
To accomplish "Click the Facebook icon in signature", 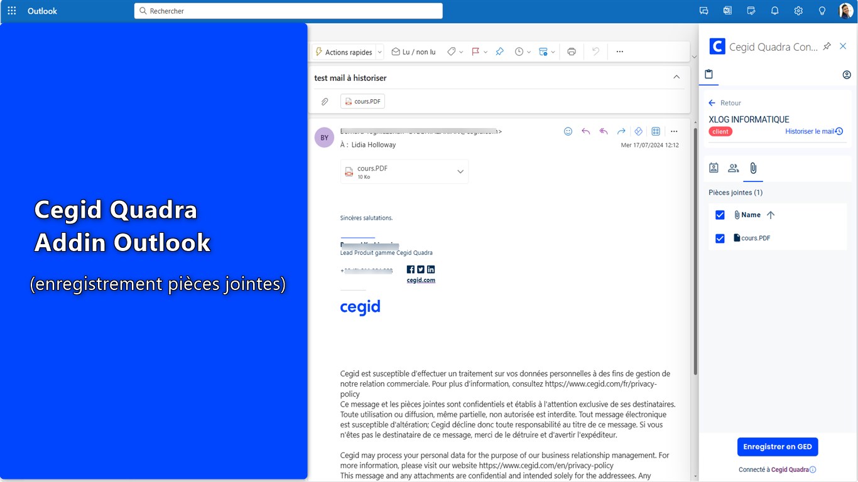I will coord(411,269).
